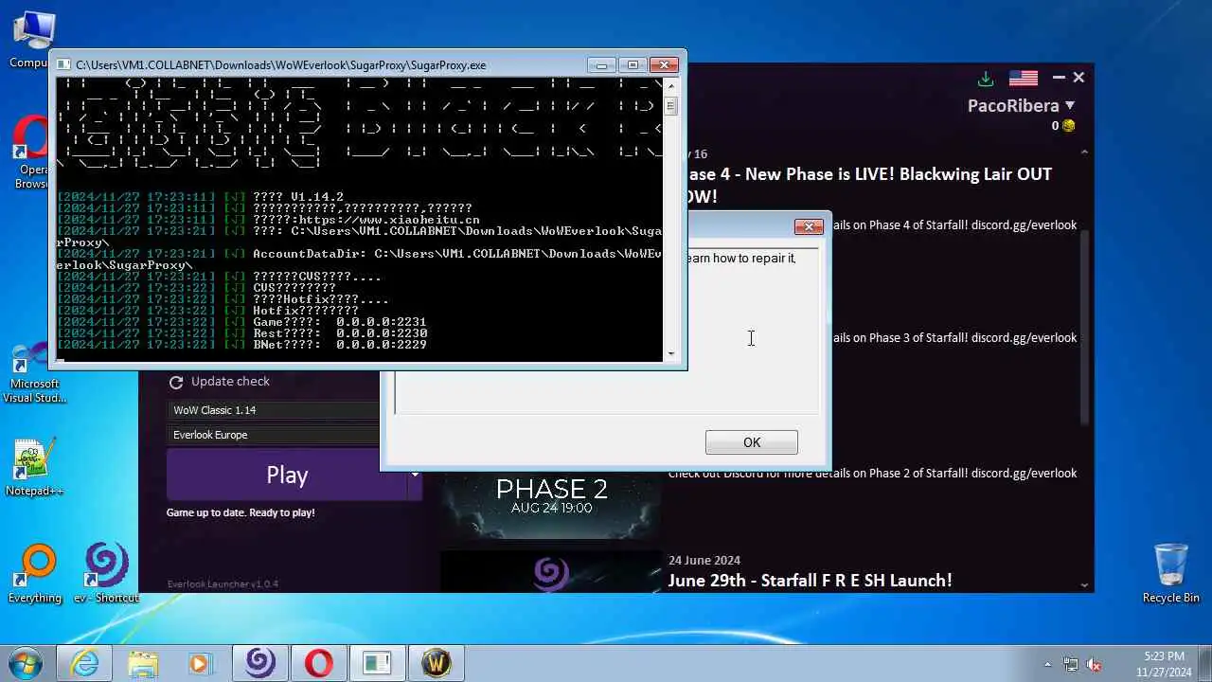Viewport: 1212px width, 682px height.
Task: Open Notepad++ desktop shortcut
Action: point(34,468)
